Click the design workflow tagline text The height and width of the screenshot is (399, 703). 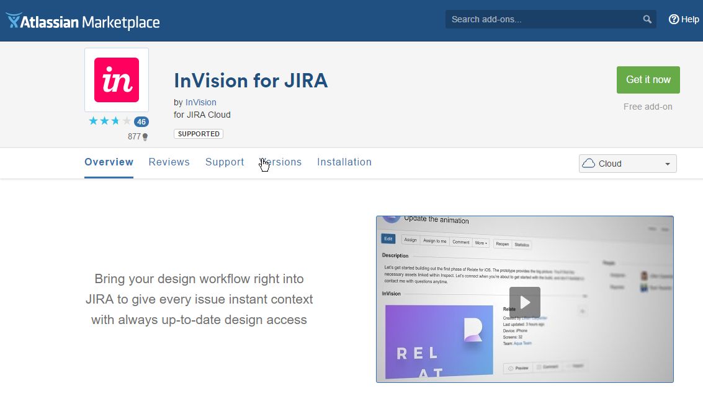(x=199, y=299)
